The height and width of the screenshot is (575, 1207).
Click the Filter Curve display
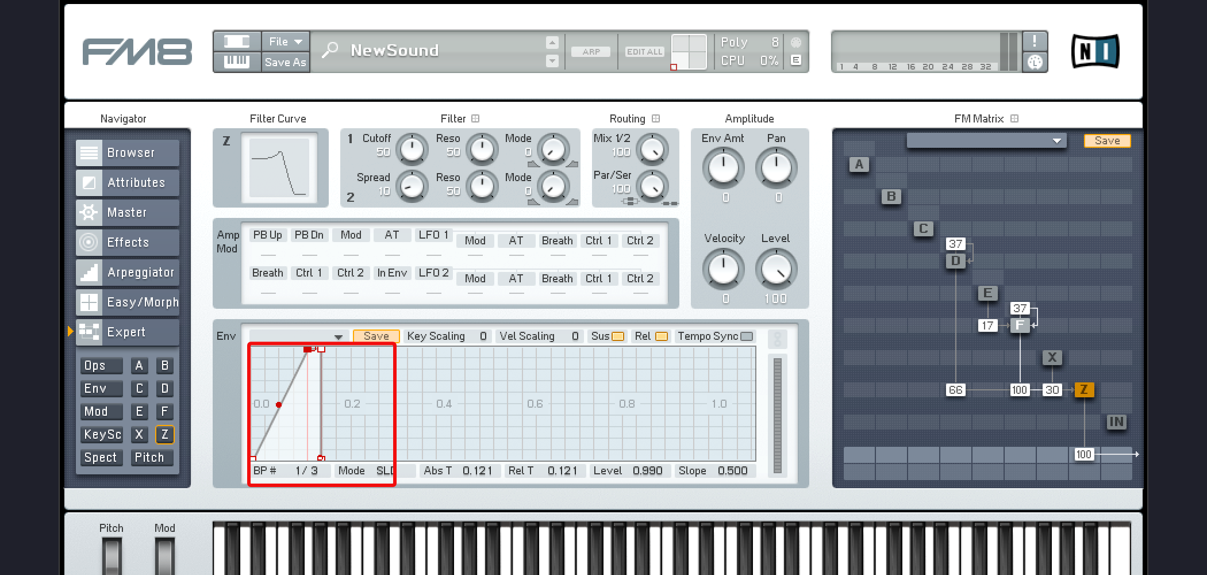pos(279,168)
